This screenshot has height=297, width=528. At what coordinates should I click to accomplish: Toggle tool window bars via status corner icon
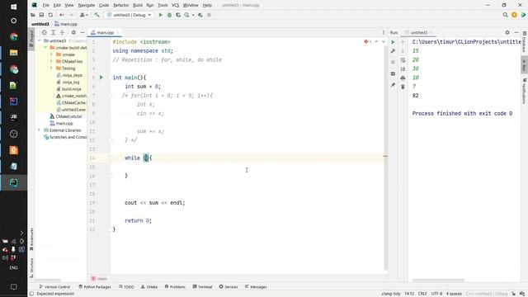32,294
